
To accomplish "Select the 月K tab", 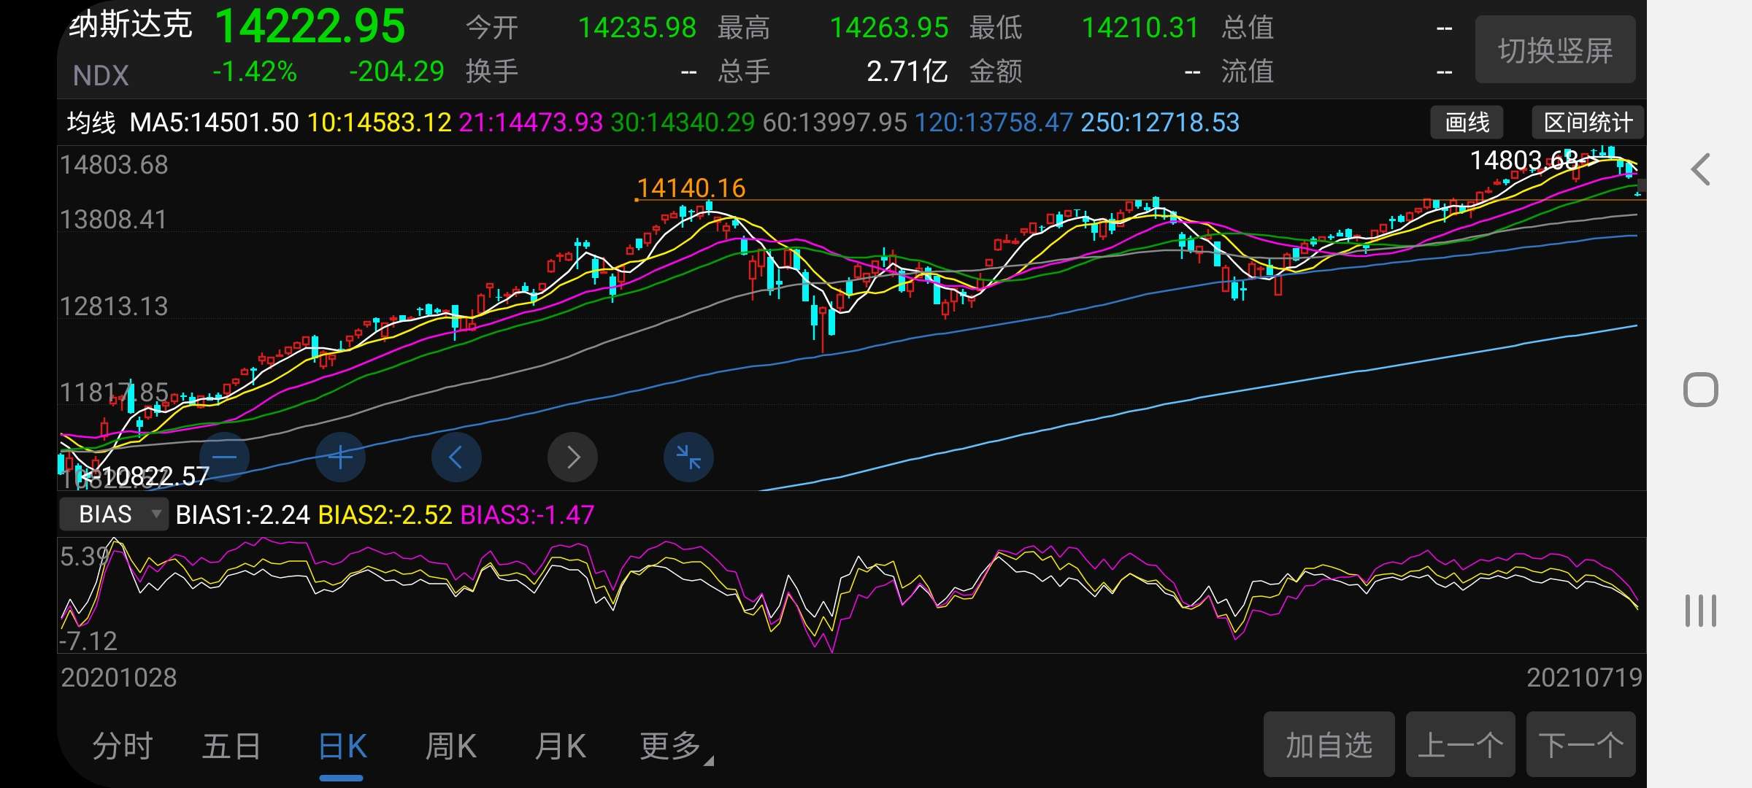I will click(560, 746).
